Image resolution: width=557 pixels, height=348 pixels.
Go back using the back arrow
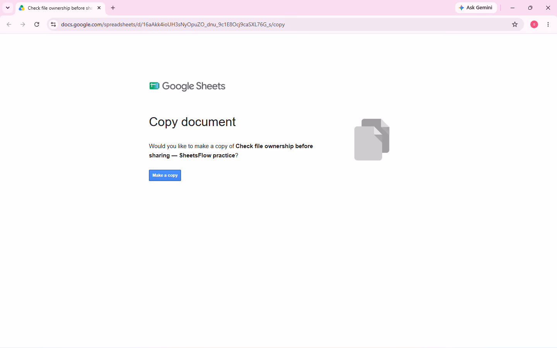(9, 24)
